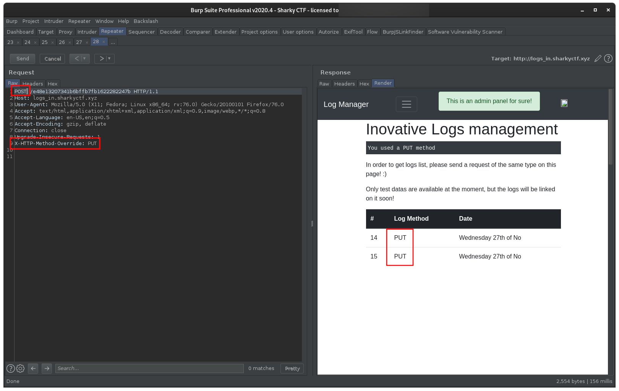The width and height of the screenshot is (619, 391).
Task: Click the Log Method column header
Action: tap(411, 219)
